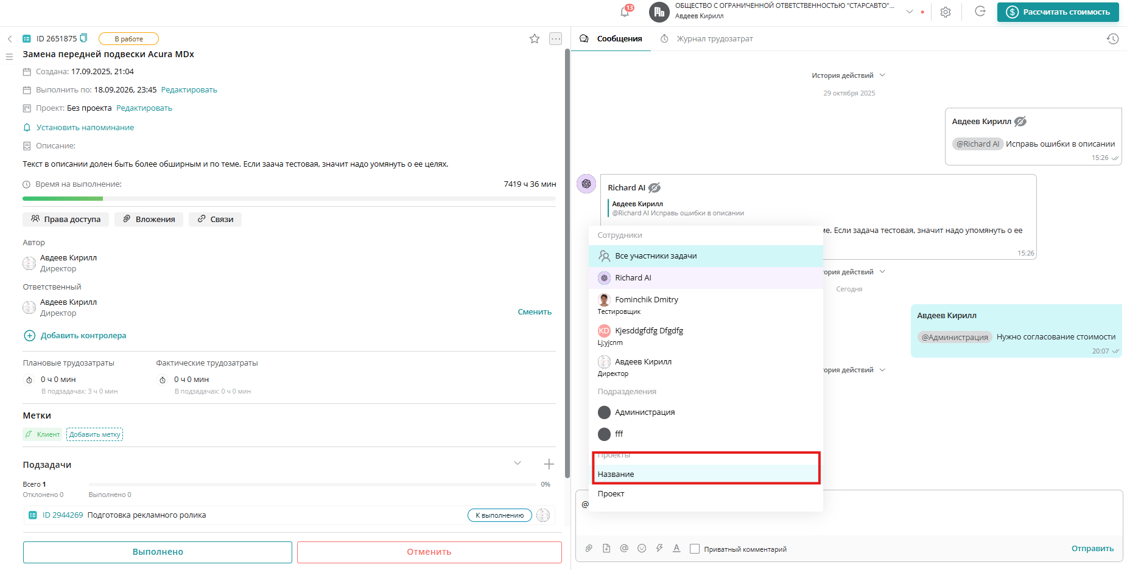The height and width of the screenshot is (570, 1127).
Task: Switch to the Журнал трудозатрат tab
Action: 714,38
